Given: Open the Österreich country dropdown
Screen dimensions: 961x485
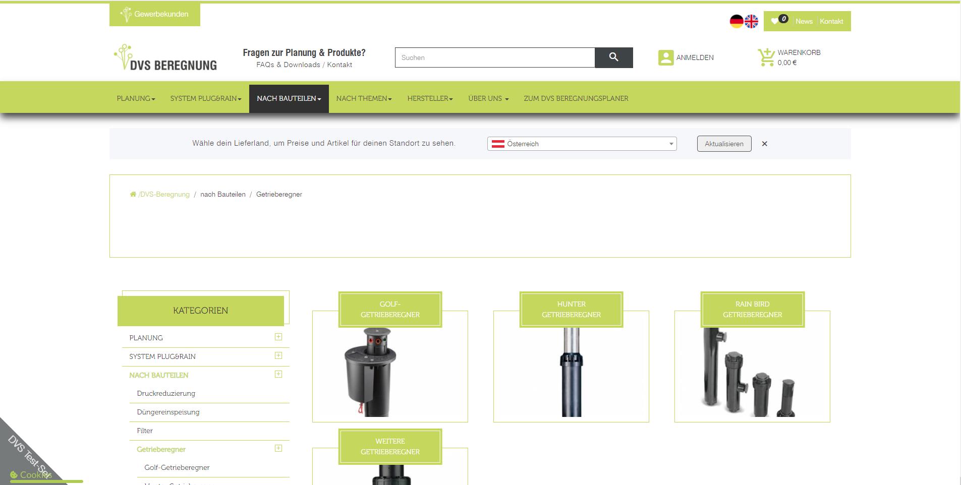Looking at the screenshot, I should (x=582, y=144).
